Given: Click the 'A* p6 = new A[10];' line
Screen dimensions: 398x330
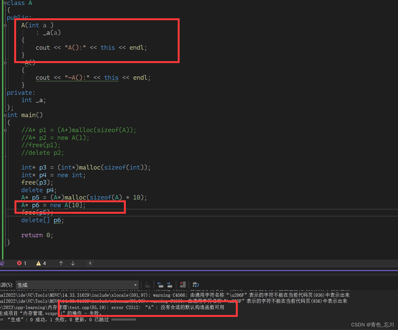Looking at the screenshot, I should tap(54, 205).
